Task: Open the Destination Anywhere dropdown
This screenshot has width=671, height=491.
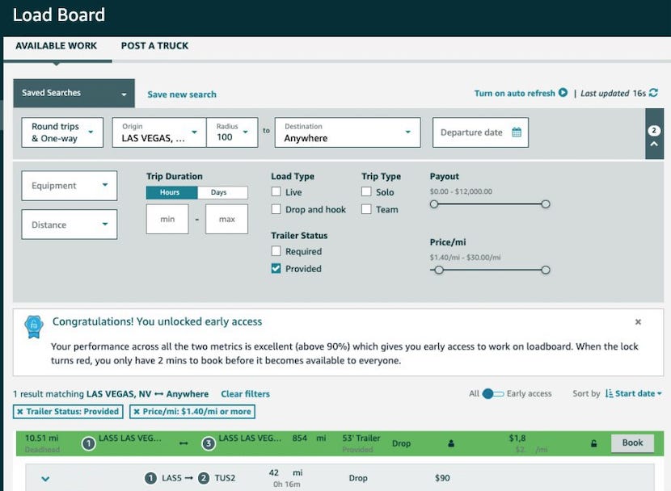Action: tap(348, 132)
